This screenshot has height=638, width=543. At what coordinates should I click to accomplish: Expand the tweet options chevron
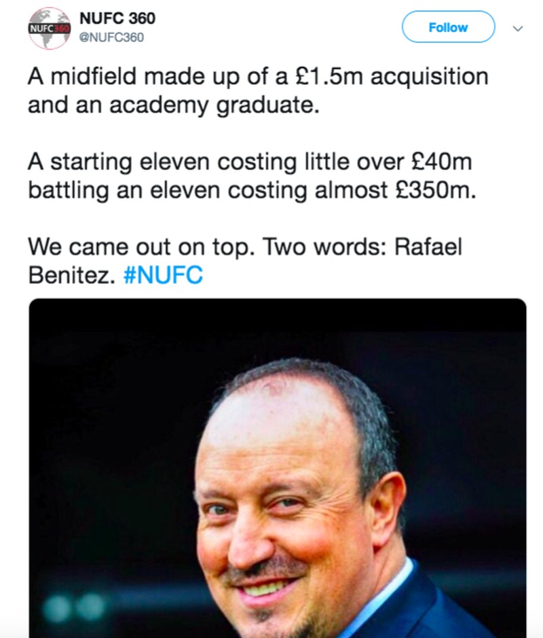pos(519,29)
